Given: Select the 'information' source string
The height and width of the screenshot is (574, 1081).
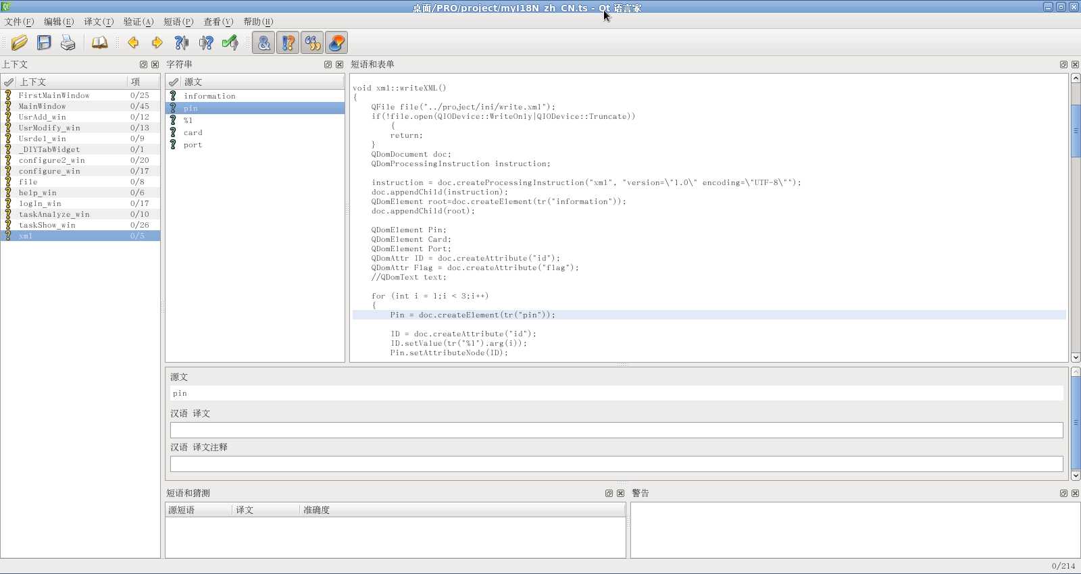Looking at the screenshot, I should (255, 96).
